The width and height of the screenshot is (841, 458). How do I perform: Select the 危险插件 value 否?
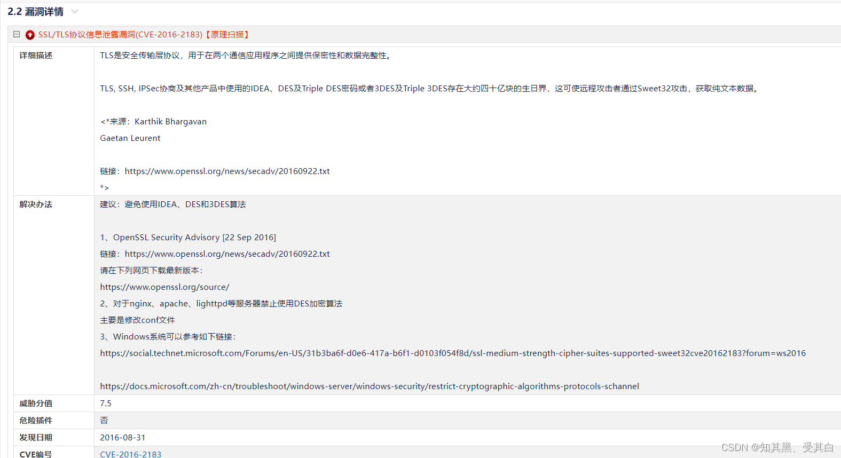click(104, 421)
